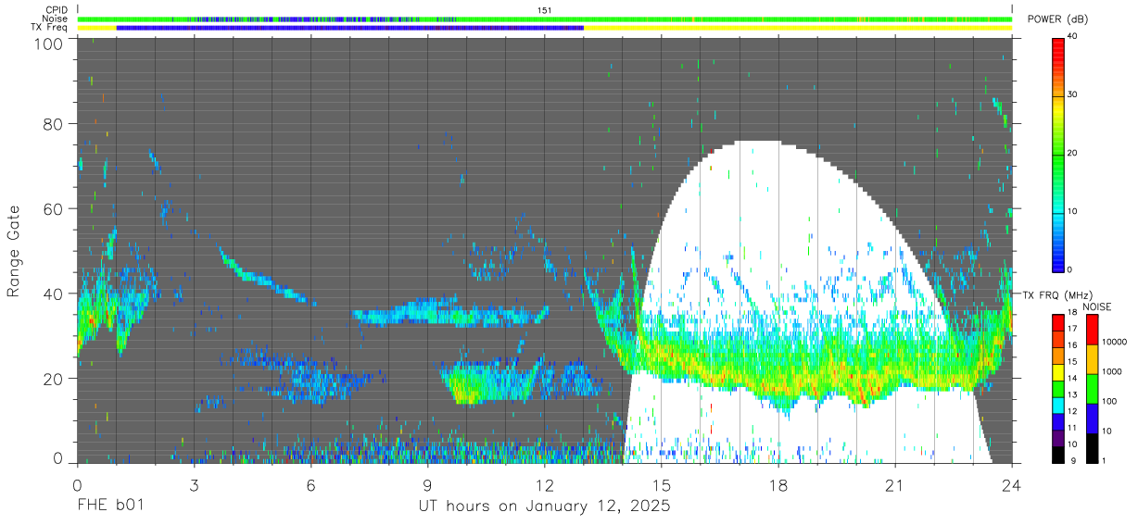Select the 3 hour mark on the time axis

coord(195,485)
